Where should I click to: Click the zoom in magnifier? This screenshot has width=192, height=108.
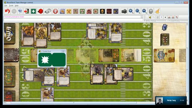pos(131,11)
